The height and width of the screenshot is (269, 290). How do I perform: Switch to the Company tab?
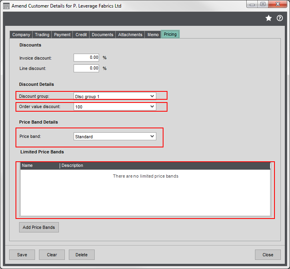pyautogui.click(x=21, y=35)
